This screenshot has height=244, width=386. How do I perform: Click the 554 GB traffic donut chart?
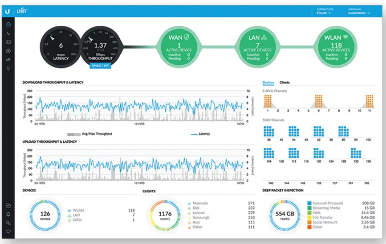click(285, 215)
